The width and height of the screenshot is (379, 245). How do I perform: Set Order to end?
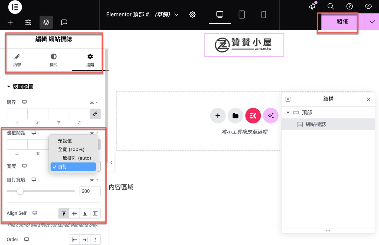pos(85,240)
